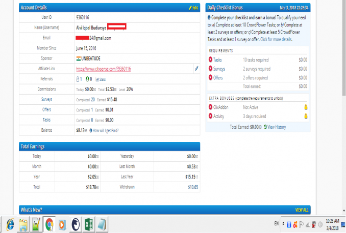346x233 pixels.
Task: Click VIEW ALL in What's New header
Action: (x=302, y=210)
